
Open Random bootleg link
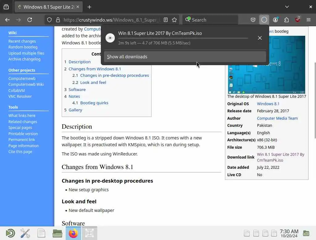(x=23, y=47)
